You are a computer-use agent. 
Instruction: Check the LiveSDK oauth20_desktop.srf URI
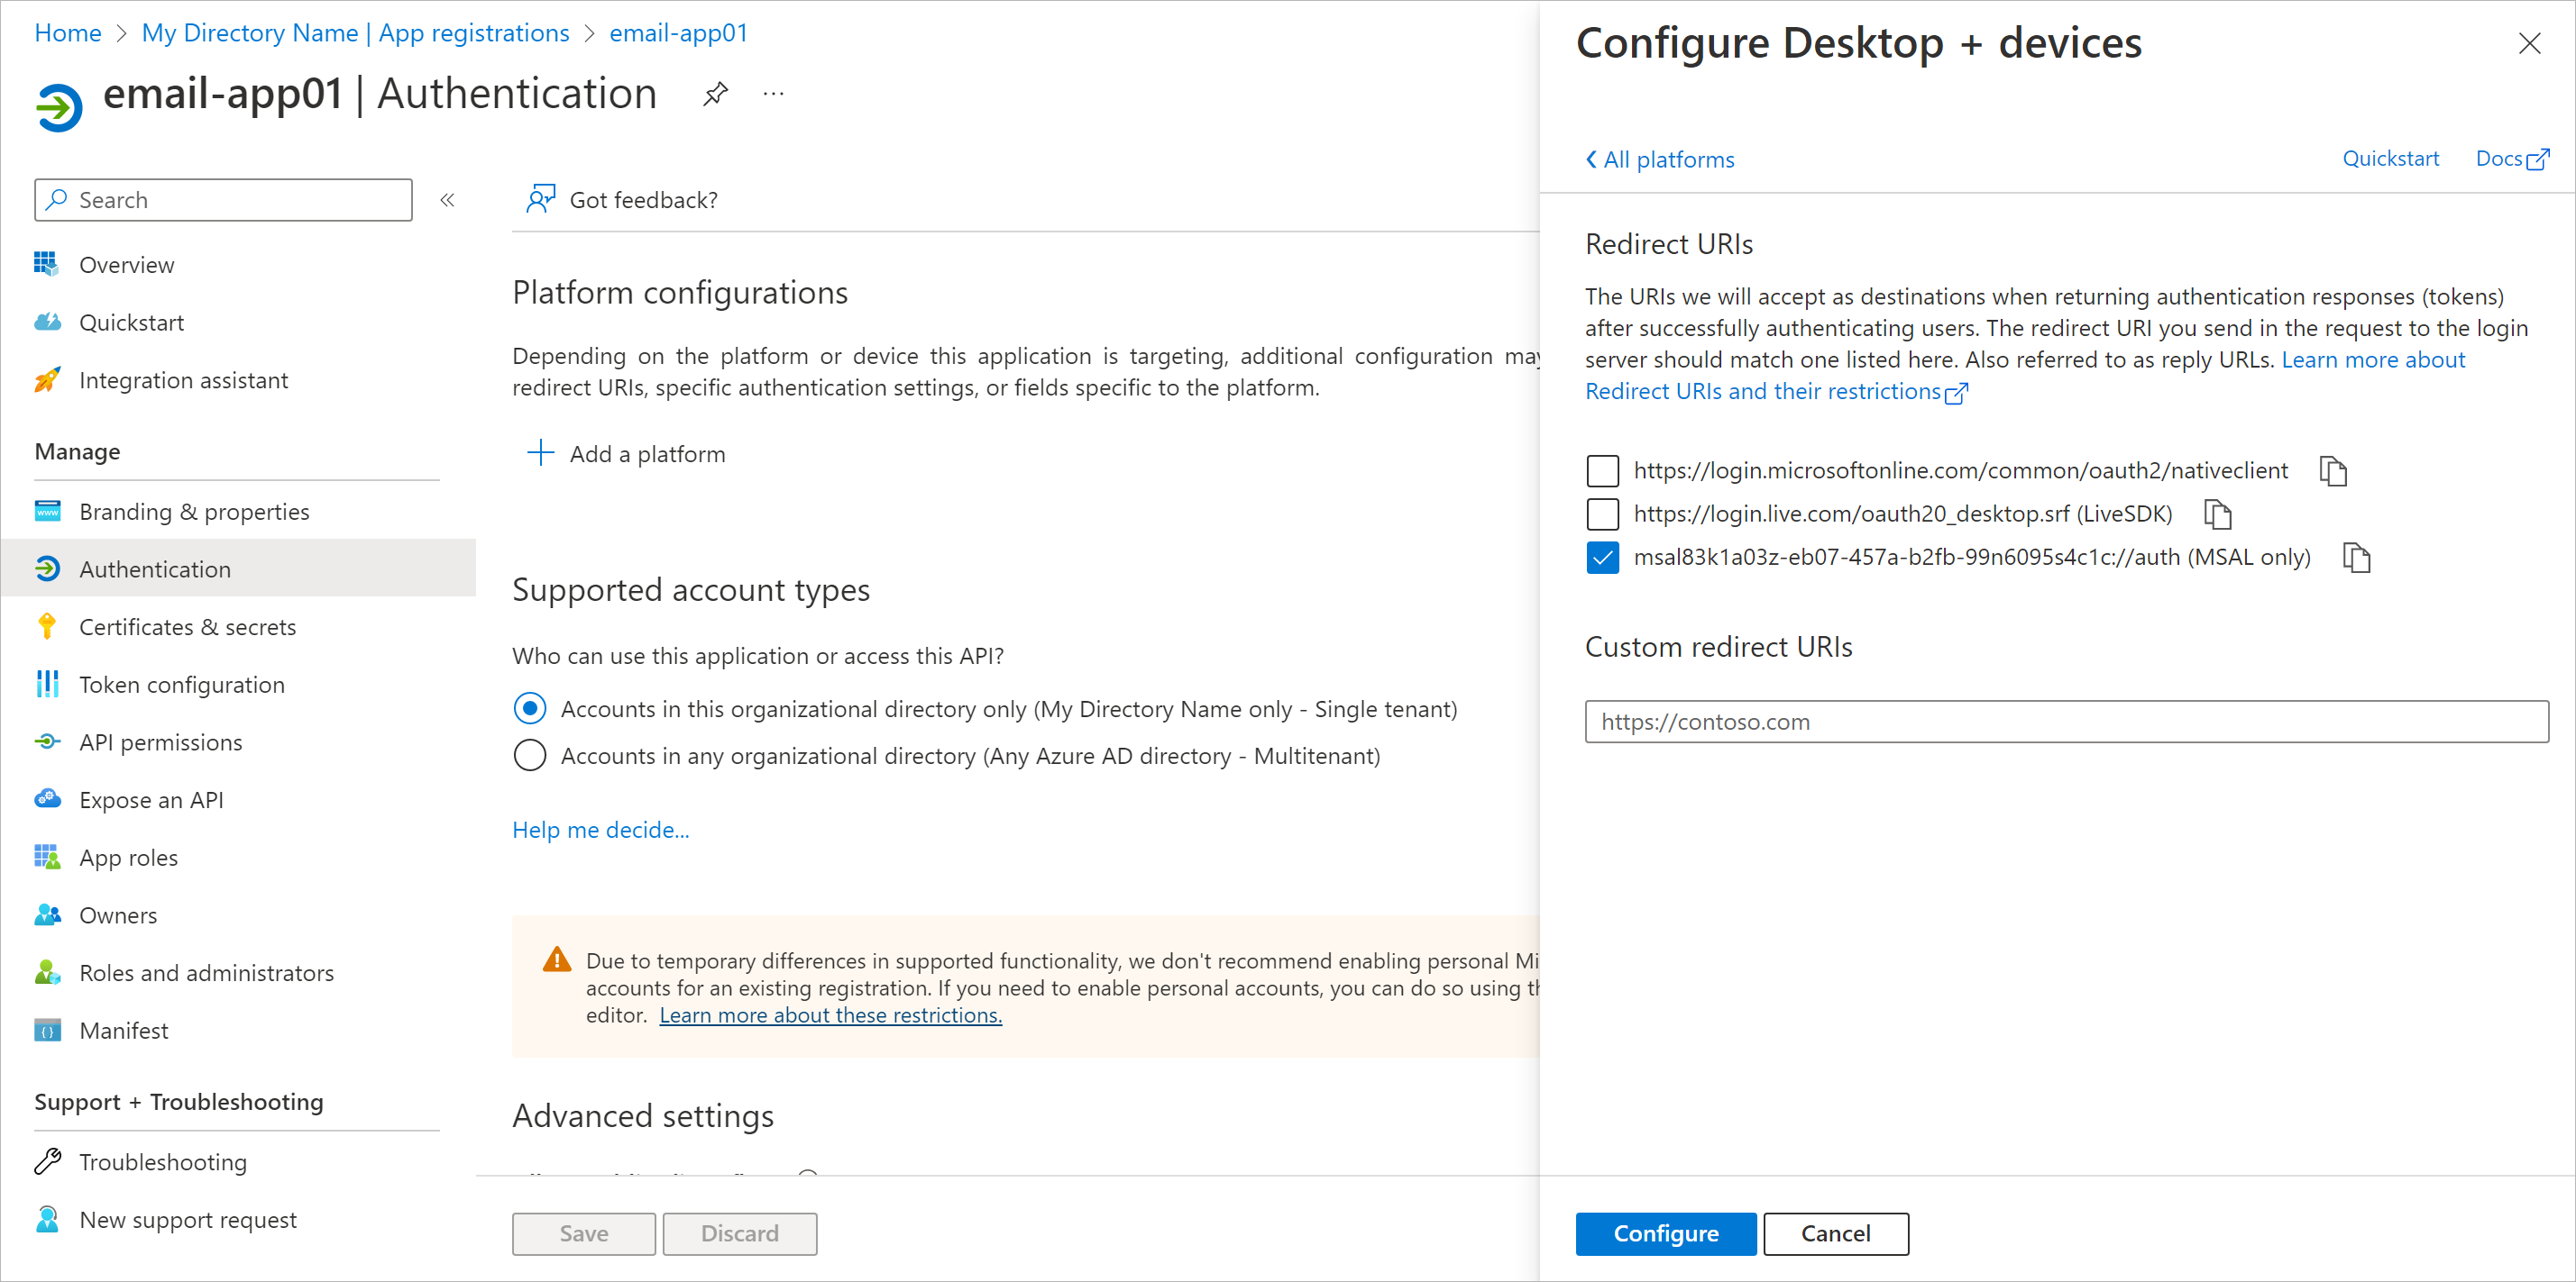tap(1602, 514)
